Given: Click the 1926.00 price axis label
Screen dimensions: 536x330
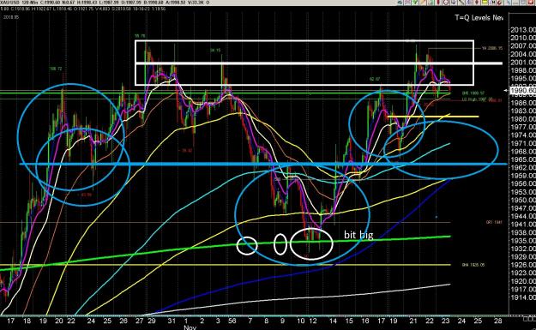Looking at the screenshot, I should pyautogui.click(x=523, y=265).
